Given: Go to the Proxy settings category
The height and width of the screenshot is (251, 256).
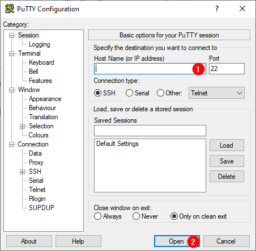Looking at the screenshot, I should point(36,162).
